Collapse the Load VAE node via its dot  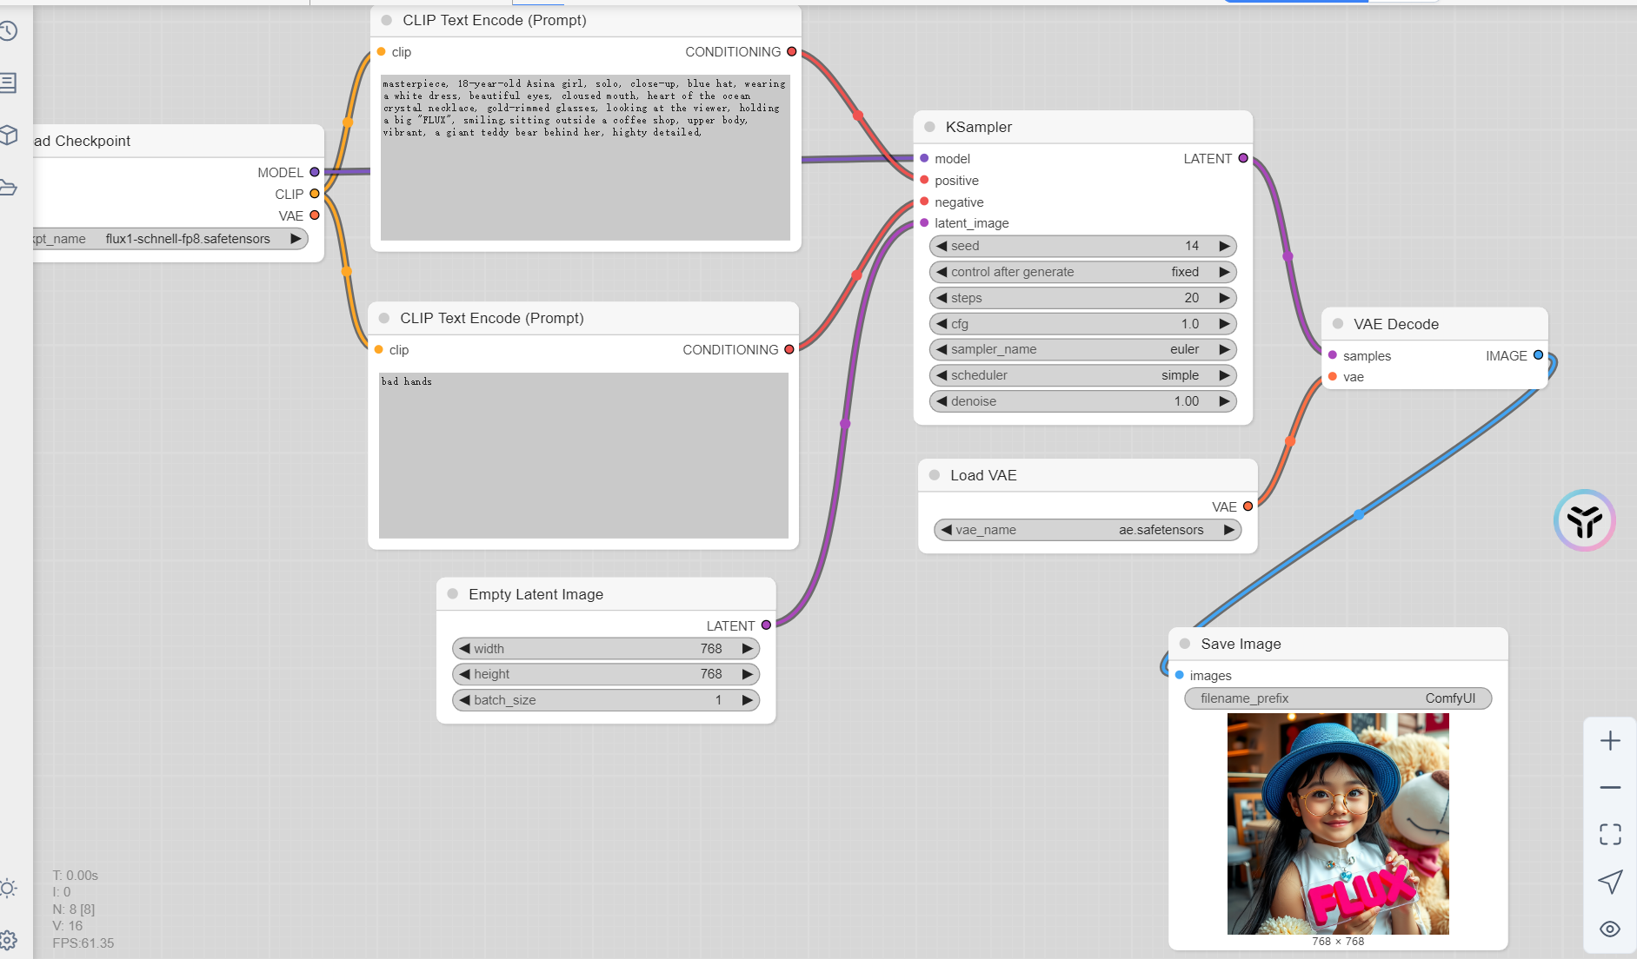[935, 475]
